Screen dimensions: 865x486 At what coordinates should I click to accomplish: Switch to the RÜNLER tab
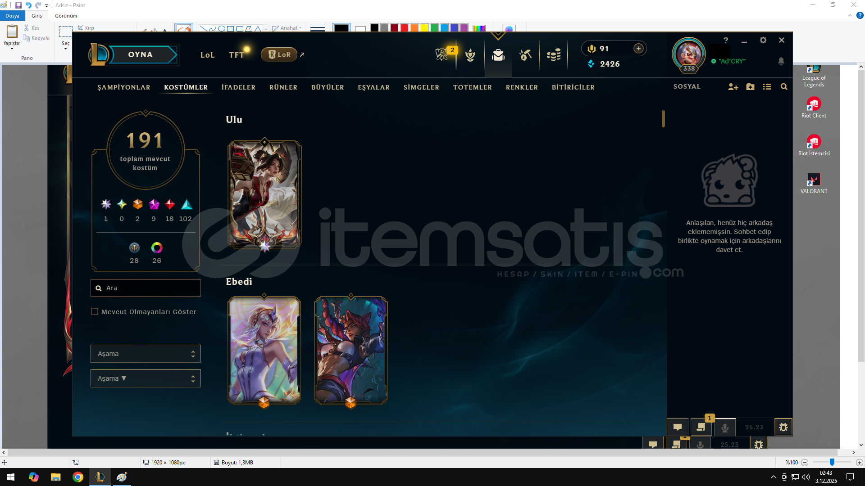tap(283, 87)
